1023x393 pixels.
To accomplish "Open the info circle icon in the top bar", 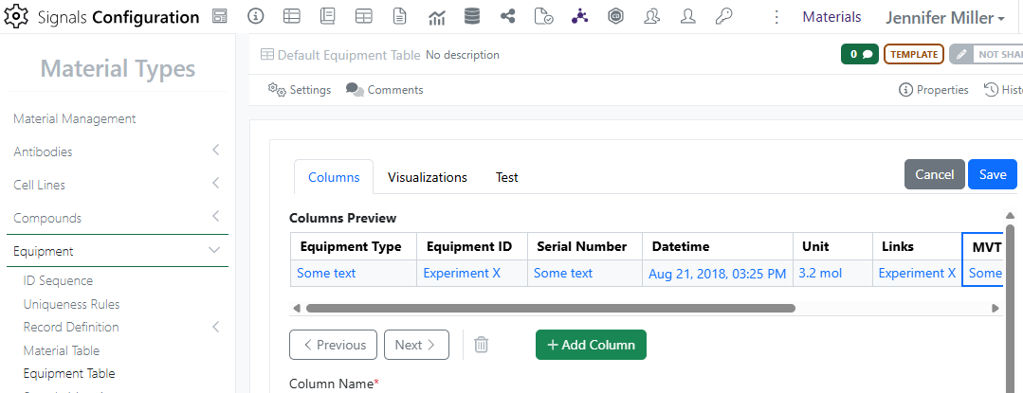I will pyautogui.click(x=256, y=18).
